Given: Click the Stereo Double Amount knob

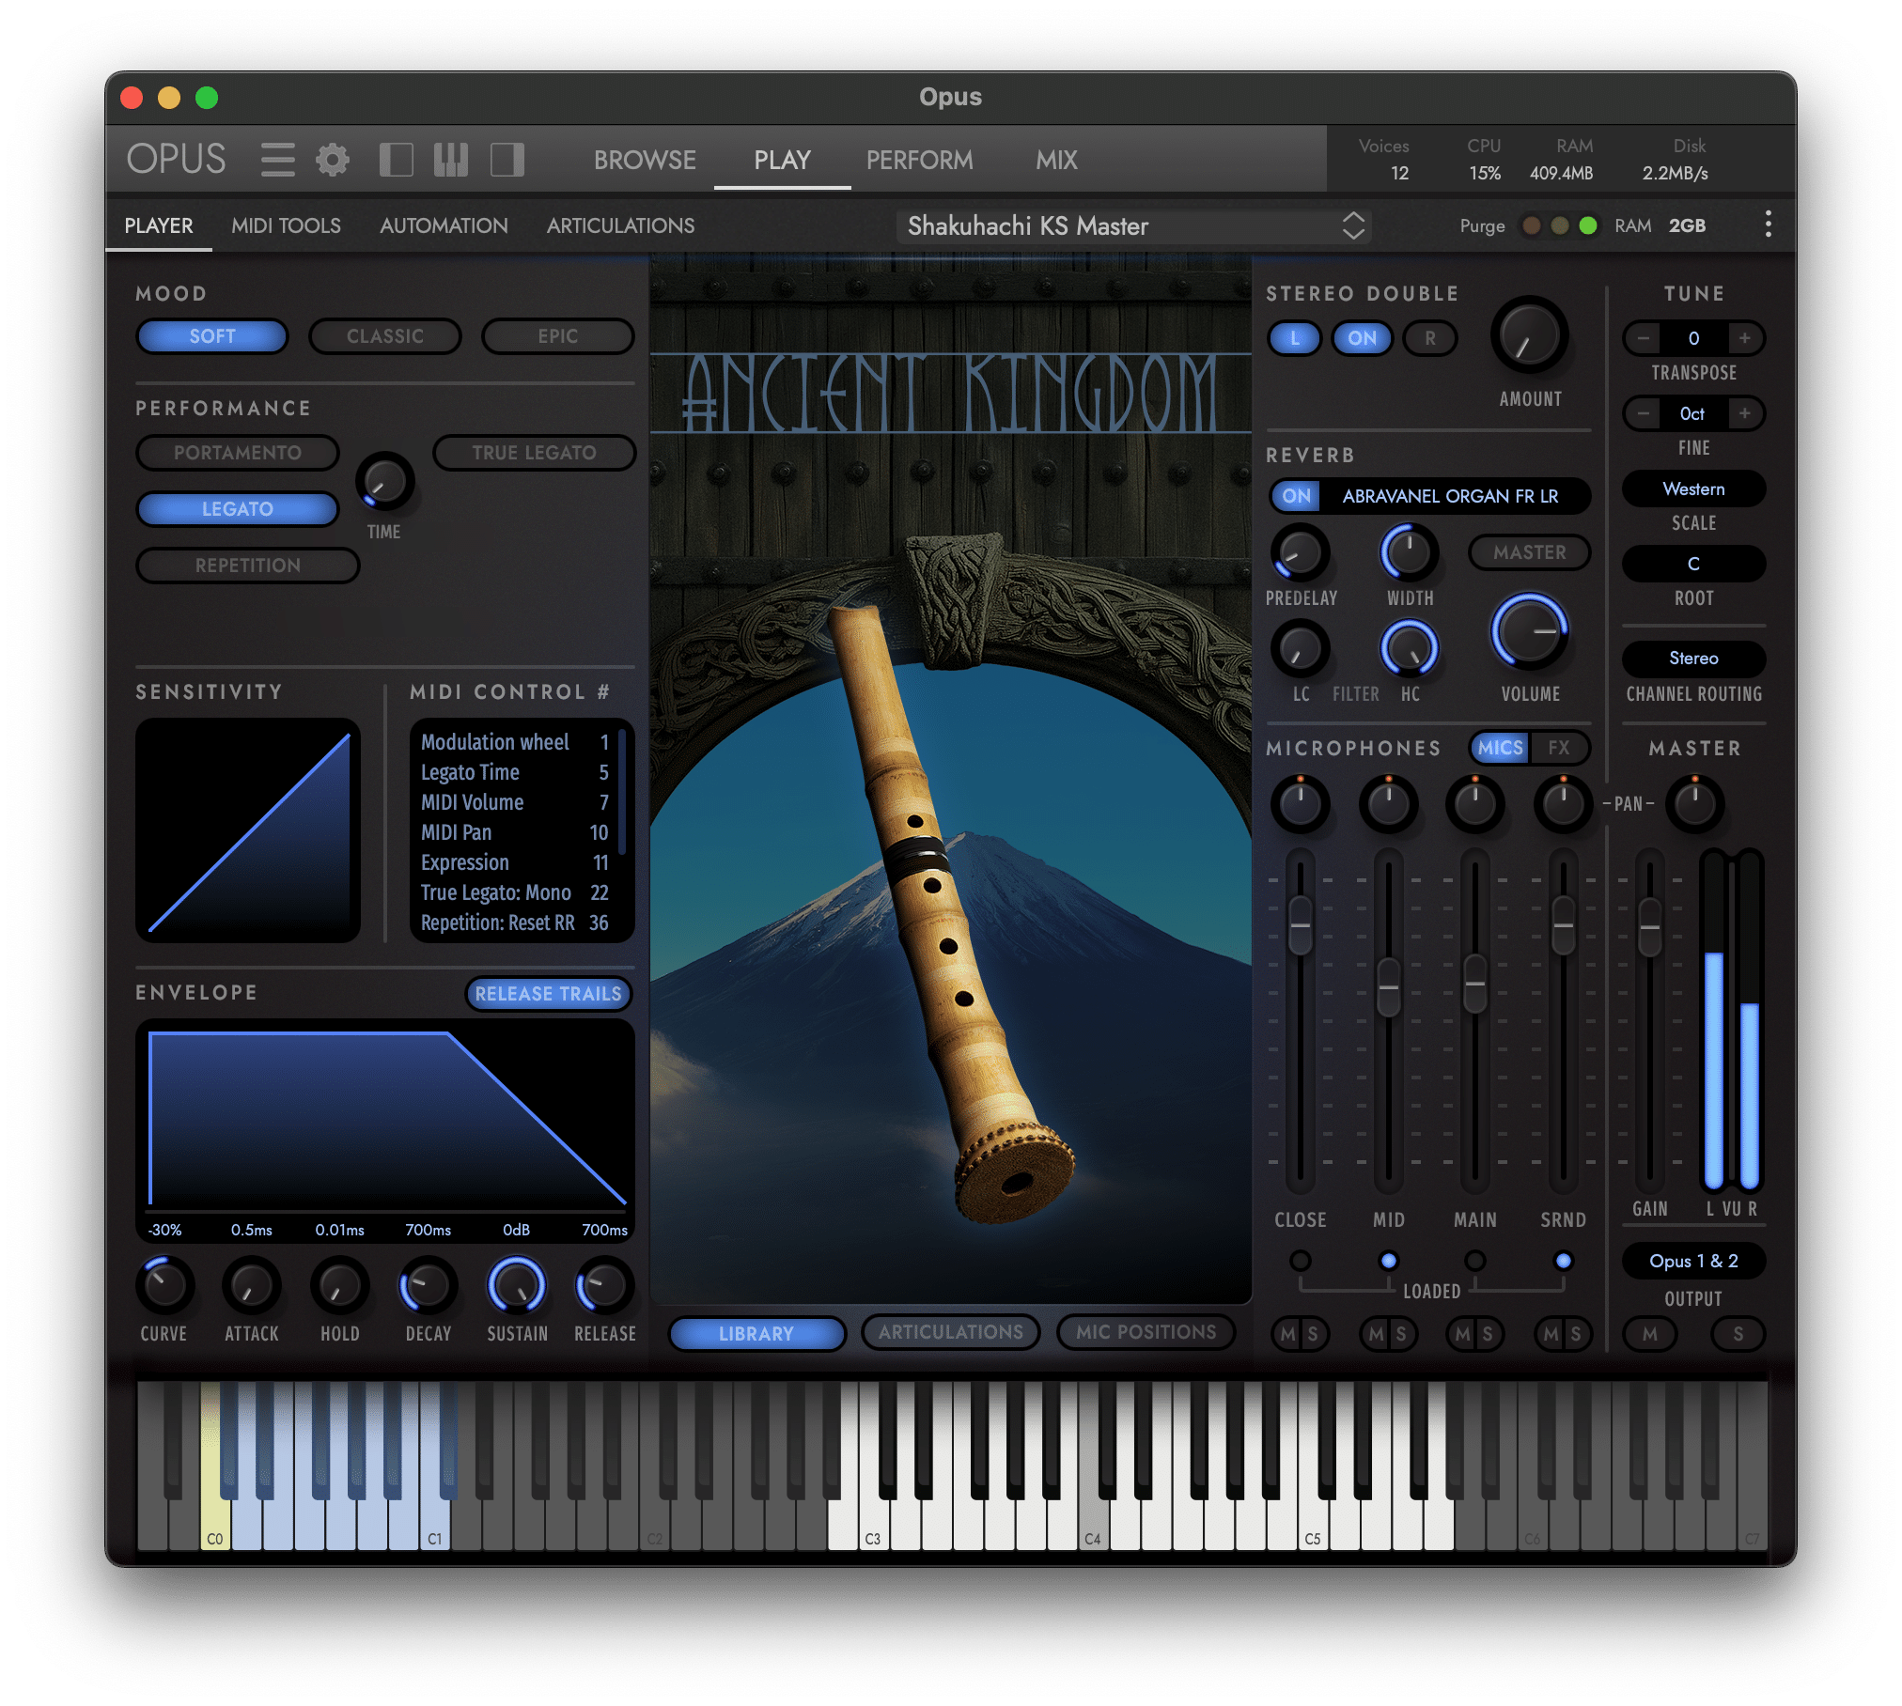Looking at the screenshot, I should click(1529, 335).
